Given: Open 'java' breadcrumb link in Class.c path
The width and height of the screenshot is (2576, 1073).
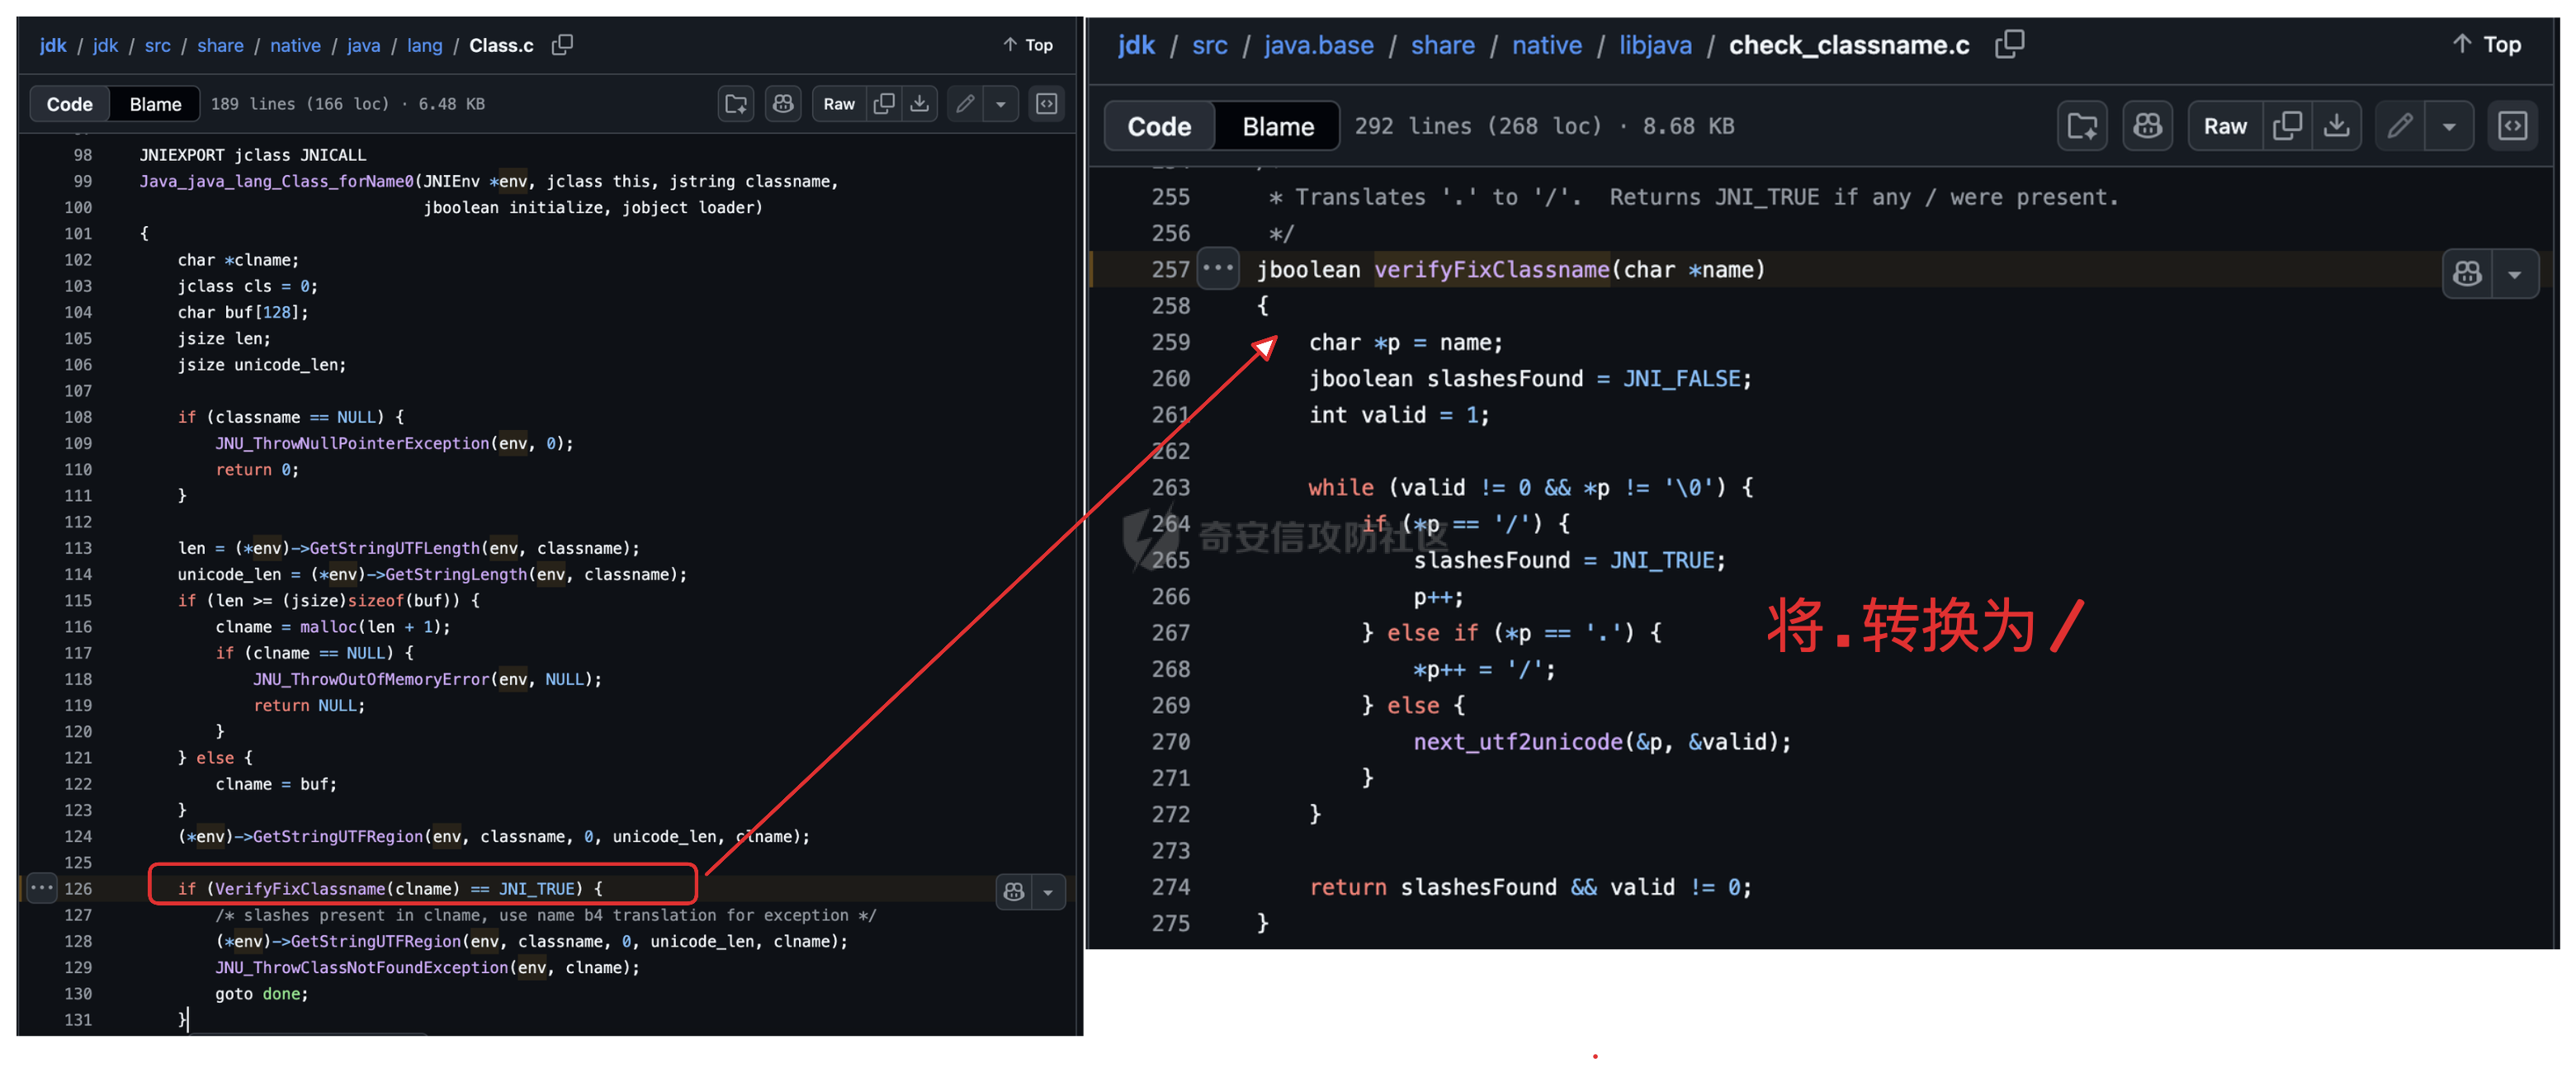Looking at the screenshot, I should tap(363, 45).
